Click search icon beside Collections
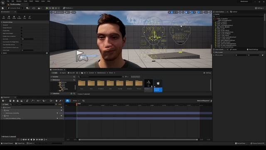The width and height of the screenshot is (266, 150). pos(74,94)
